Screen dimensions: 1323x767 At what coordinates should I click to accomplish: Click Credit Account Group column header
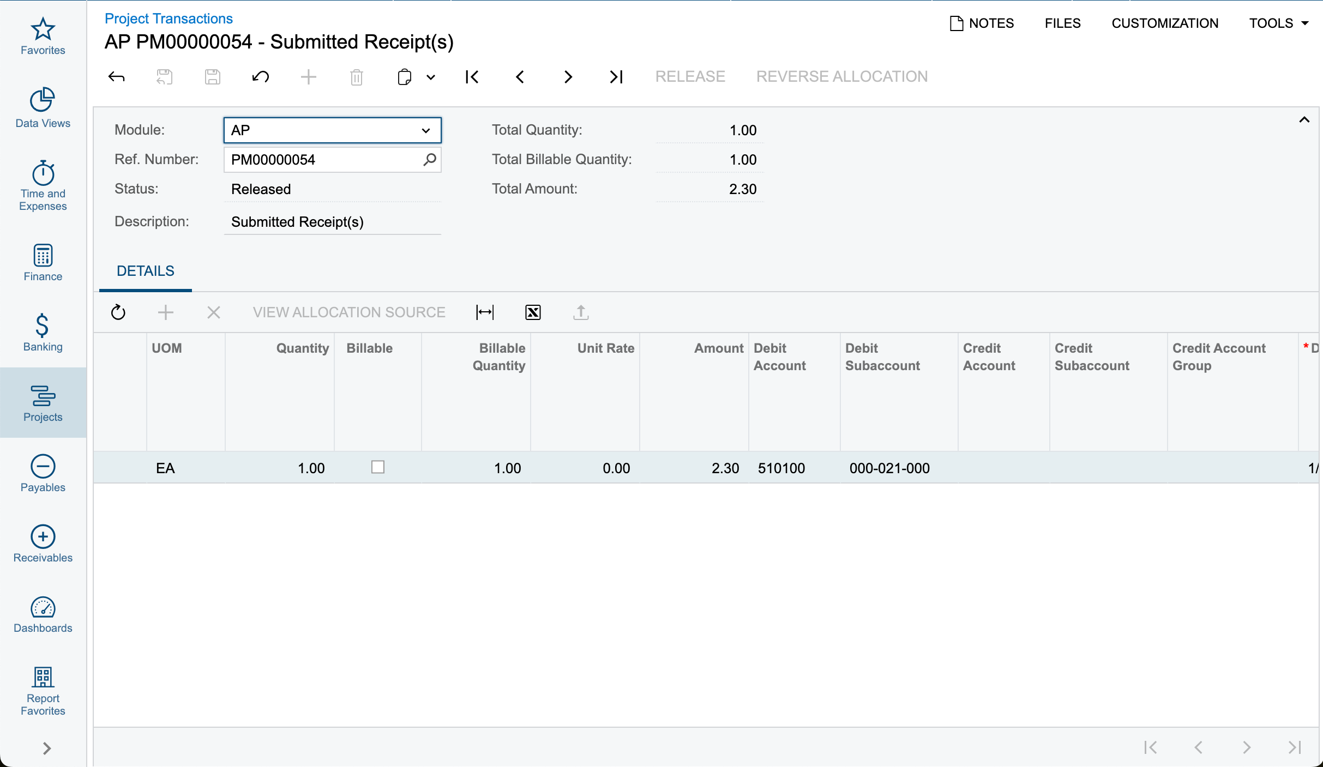[1233, 392]
